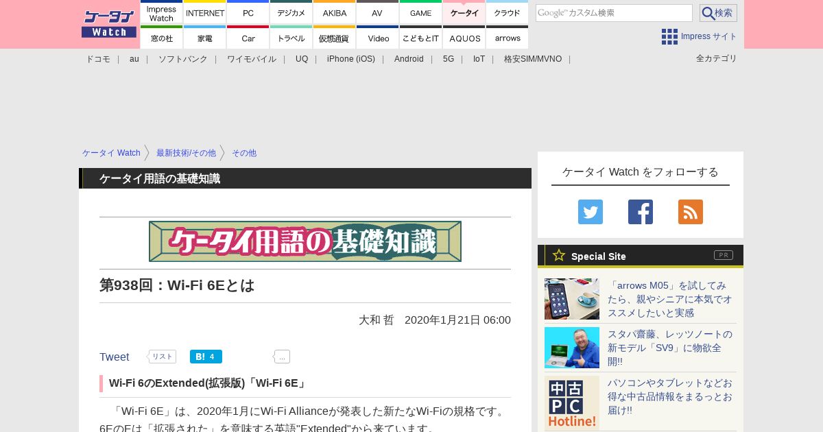Open the 「arrows M05」を試してみたら article link
This screenshot has height=432, width=823.
point(670,299)
